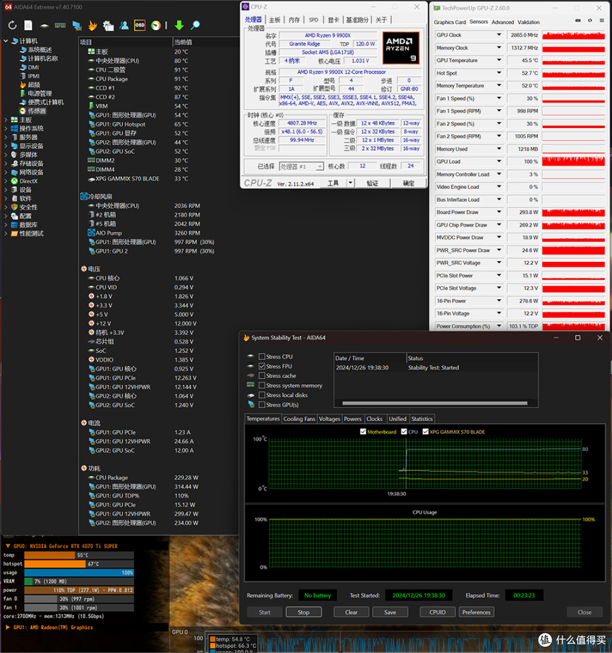Click CPU-Z 验证 button
This screenshot has width=612, height=653.
372,183
